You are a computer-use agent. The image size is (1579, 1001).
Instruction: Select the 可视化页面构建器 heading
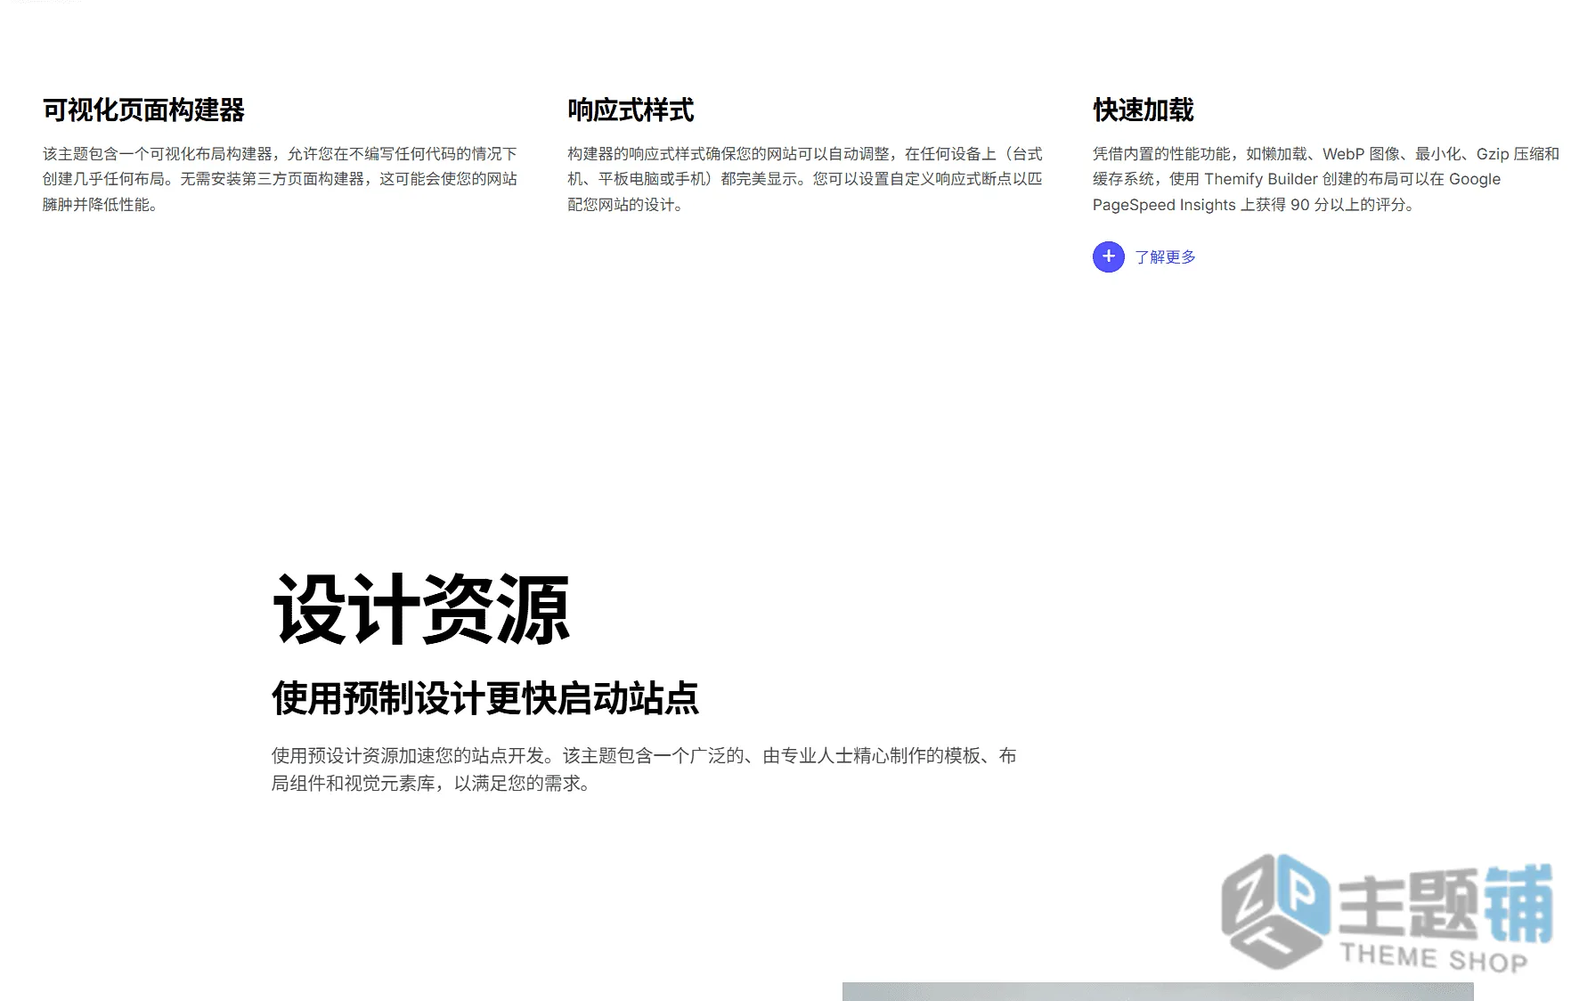click(143, 110)
